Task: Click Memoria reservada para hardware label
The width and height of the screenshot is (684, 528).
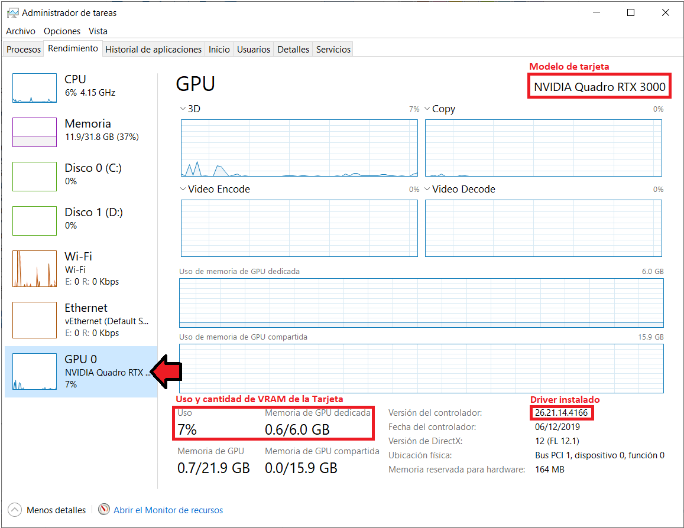Action: (457, 469)
